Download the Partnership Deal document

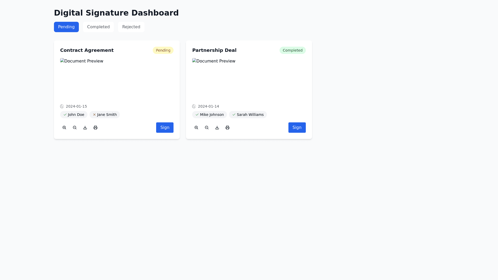pos(217,128)
